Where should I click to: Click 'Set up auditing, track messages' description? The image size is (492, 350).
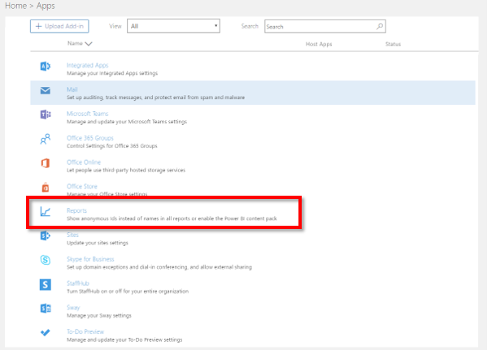click(155, 97)
